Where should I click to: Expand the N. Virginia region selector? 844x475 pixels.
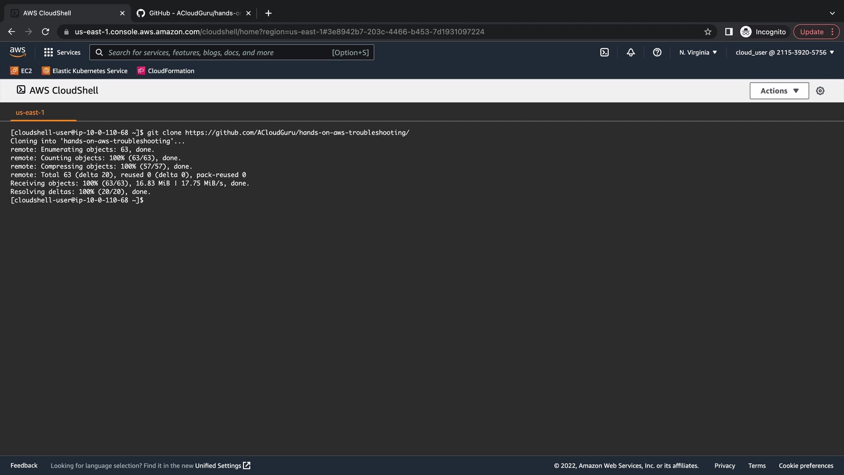(x=698, y=52)
